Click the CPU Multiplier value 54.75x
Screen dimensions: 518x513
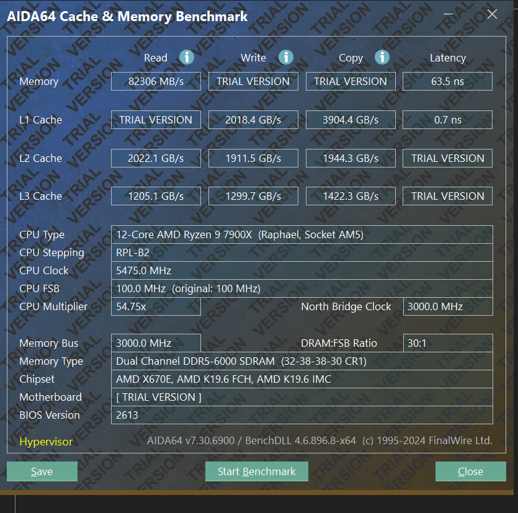tap(156, 306)
